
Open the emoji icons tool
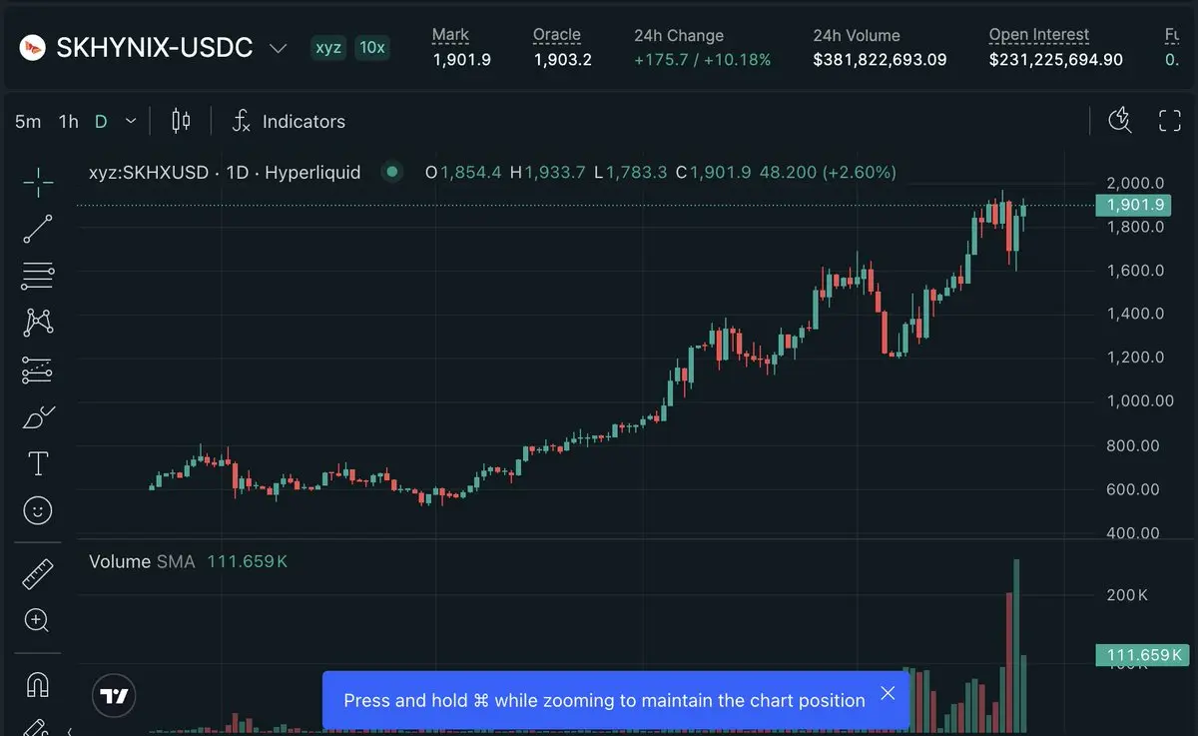(38, 510)
